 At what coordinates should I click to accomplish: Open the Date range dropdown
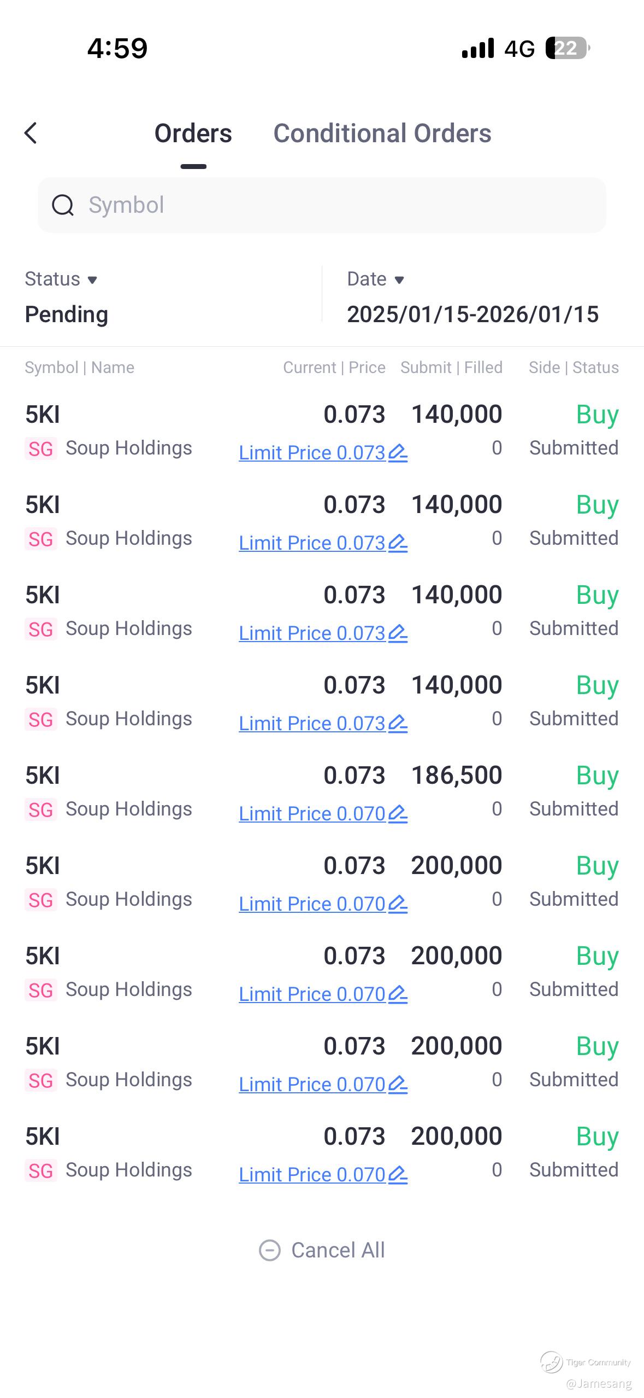(376, 279)
